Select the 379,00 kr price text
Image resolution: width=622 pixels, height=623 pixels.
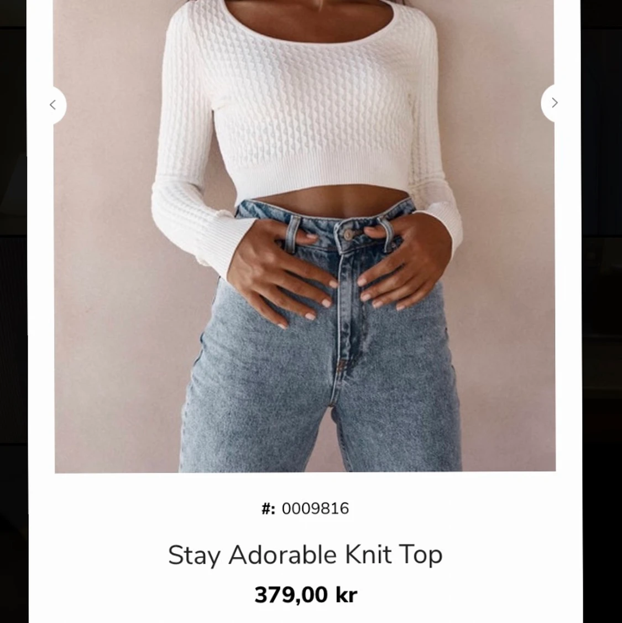tap(306, 595)
